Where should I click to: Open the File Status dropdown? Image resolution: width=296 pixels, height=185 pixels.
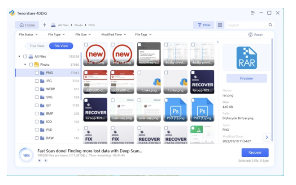pyautogui.click(x=28, y=34)
